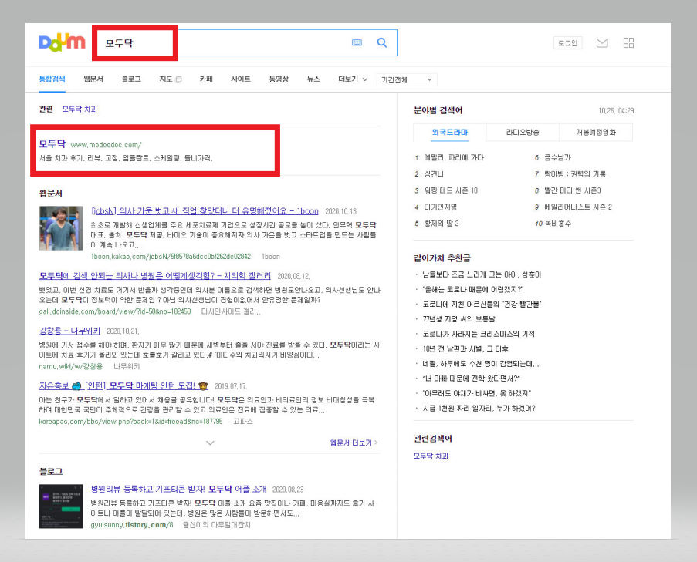Viewport: 697px width, 562px height.
Task: Click ranking item 워킹 데드 시즌 10
Action: (451, 190)
